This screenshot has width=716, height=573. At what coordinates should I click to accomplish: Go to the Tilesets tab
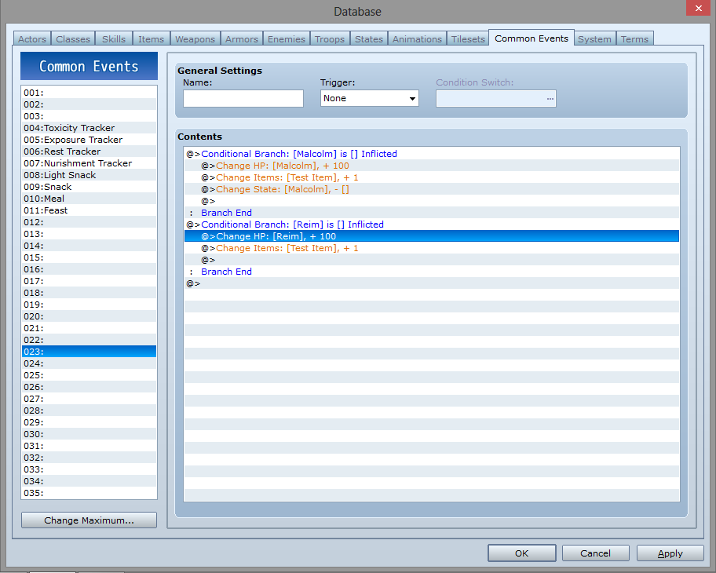468,39
